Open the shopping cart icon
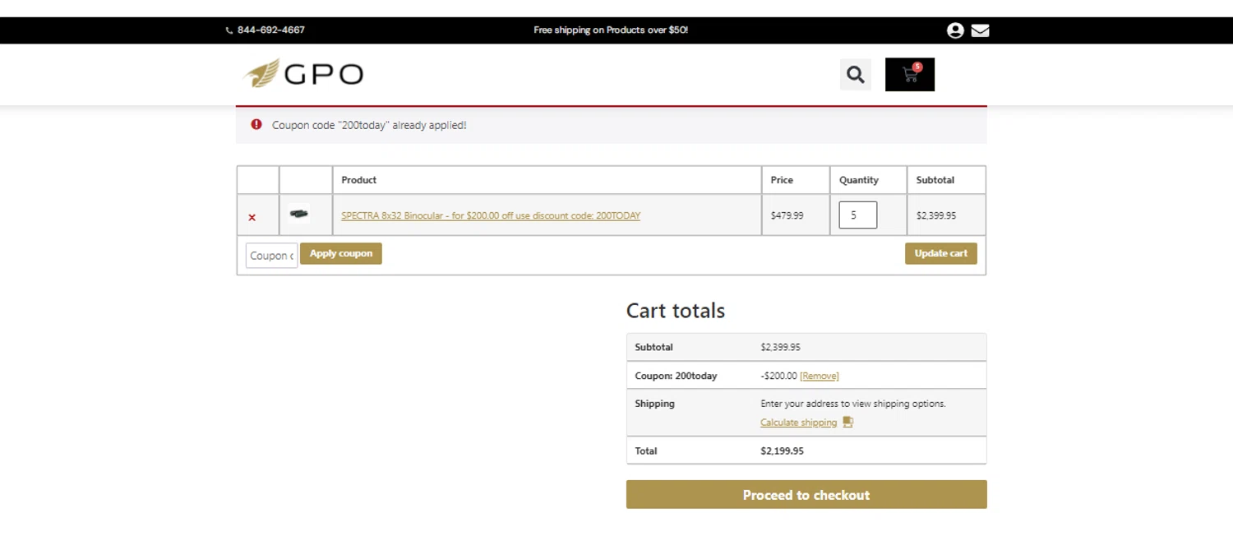The height and width of the screenshot is (536, 1233). coord(910,75)
